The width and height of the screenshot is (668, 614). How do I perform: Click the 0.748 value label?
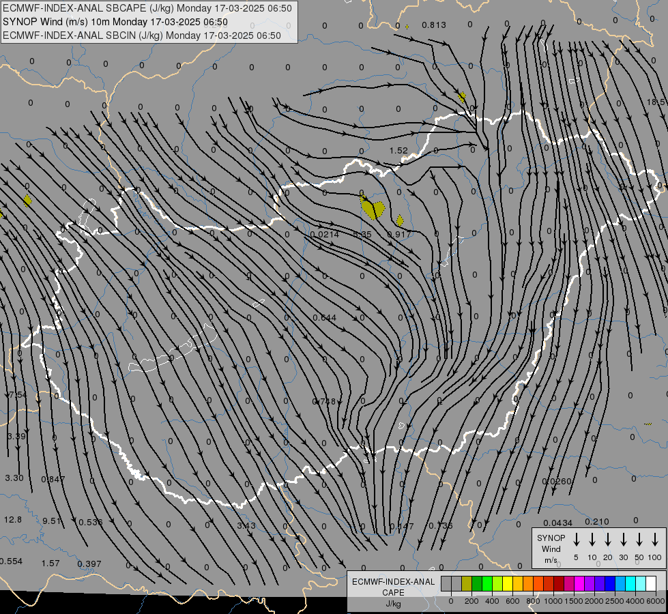click(324, 401)
